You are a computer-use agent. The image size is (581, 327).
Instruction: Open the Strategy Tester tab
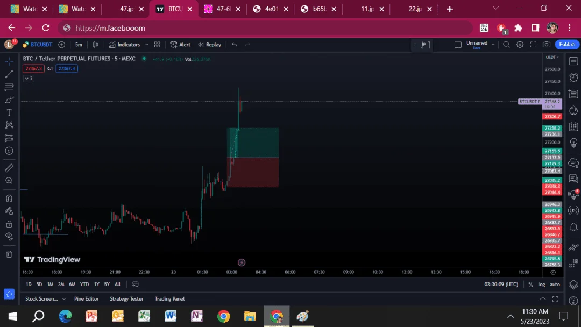[126, 299]
